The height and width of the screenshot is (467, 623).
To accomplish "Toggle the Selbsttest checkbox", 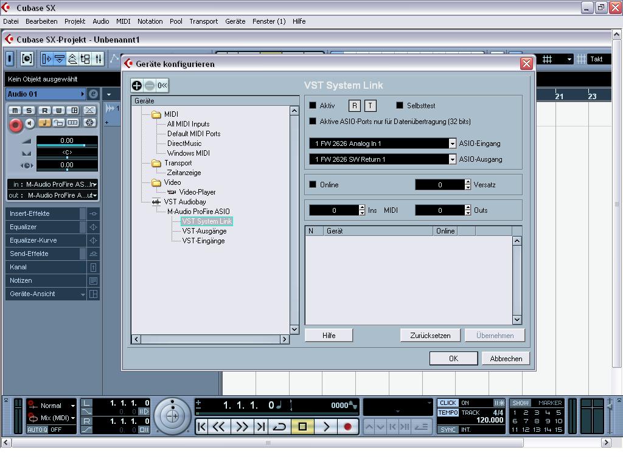I will tap(400, 106).
